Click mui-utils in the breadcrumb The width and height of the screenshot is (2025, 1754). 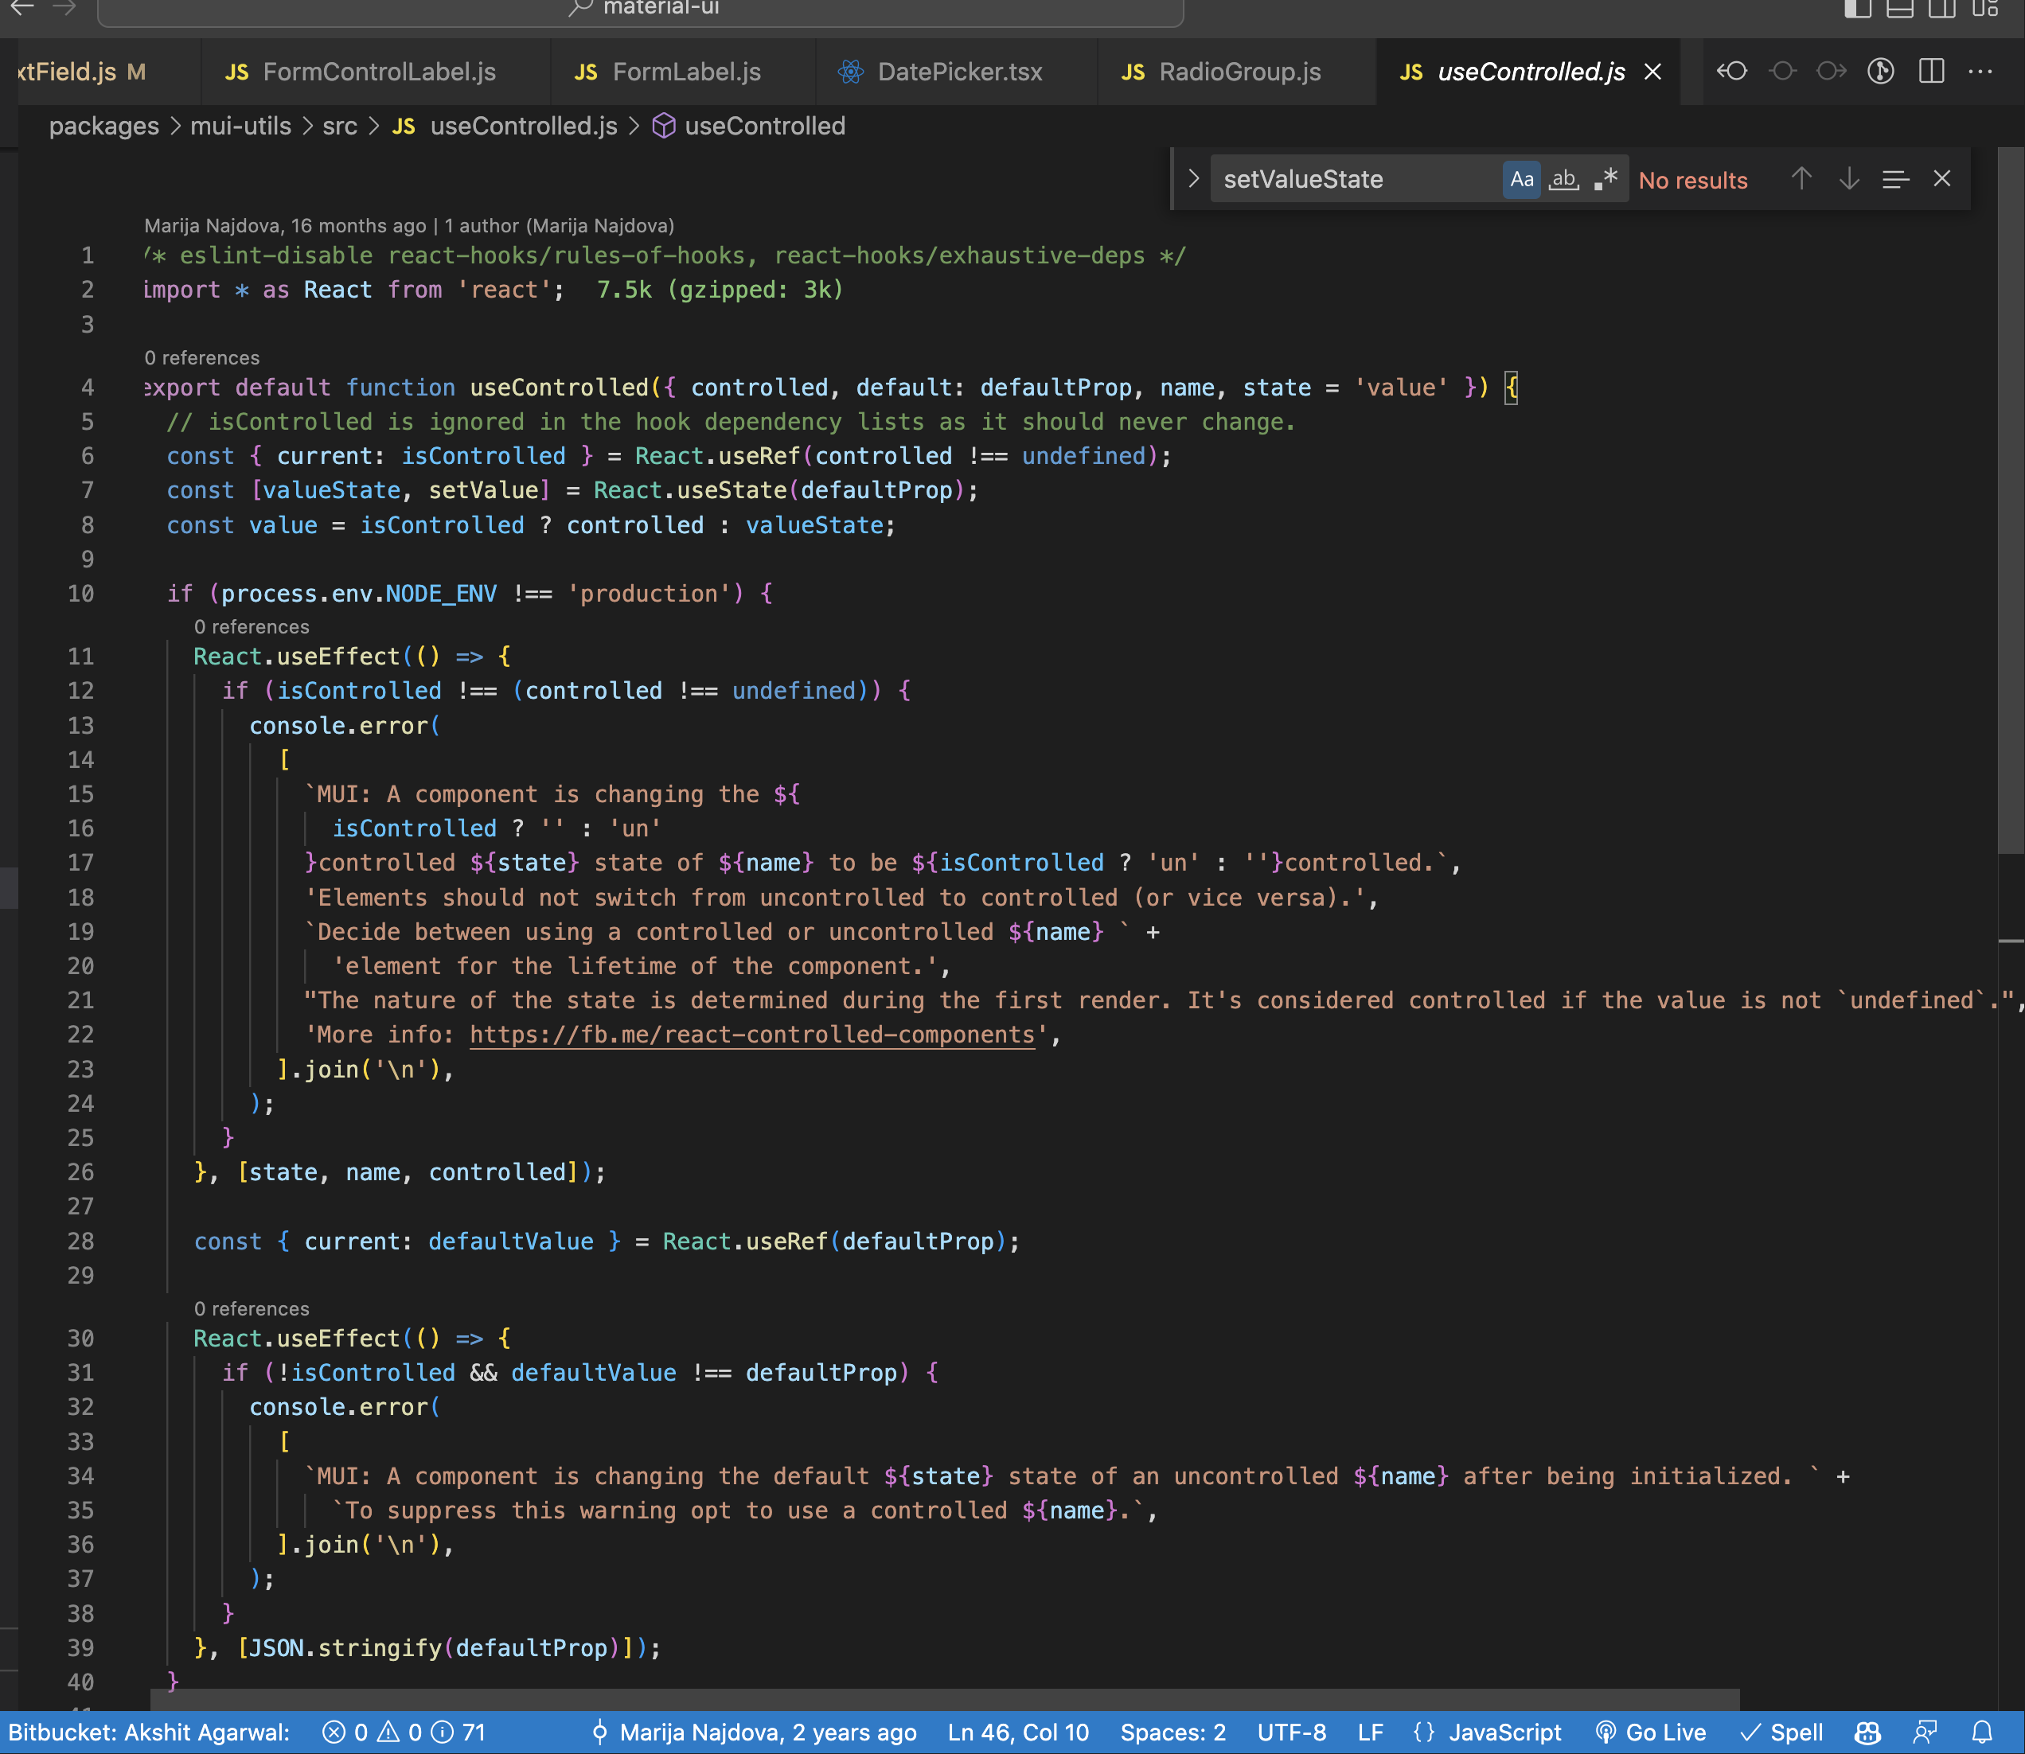point(240,127)
